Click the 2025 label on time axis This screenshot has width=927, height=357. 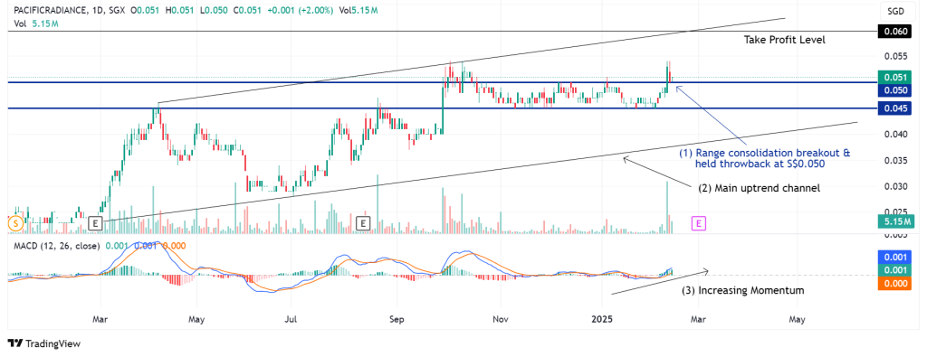pyautogui.click(x=601, y=319)
